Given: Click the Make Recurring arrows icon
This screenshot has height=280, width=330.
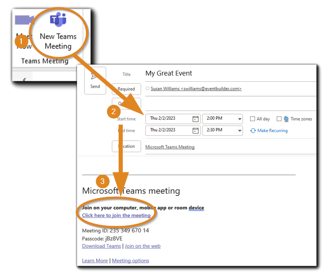Looking at the screenshot, I should (253, 131).
